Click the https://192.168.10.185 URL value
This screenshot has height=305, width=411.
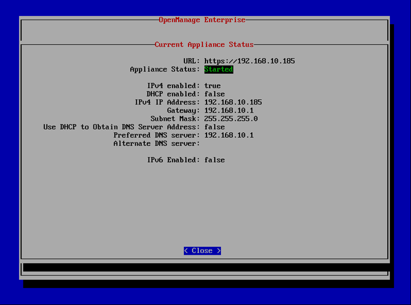click(250, 61)
